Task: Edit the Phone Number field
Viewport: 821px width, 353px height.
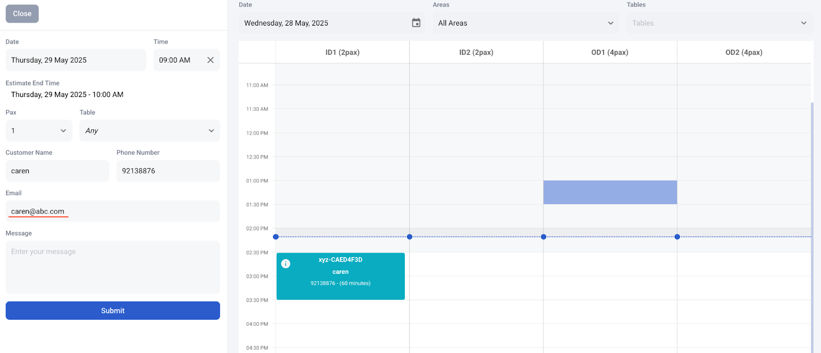Action: coord(168,171)
